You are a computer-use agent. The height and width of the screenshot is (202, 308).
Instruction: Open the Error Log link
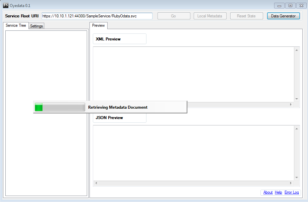(x=292, y=192)
